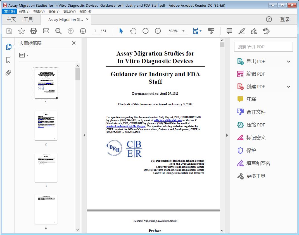Expand the fit page options arrow
The width and height of the screenshot is (299, 235).
200,31
